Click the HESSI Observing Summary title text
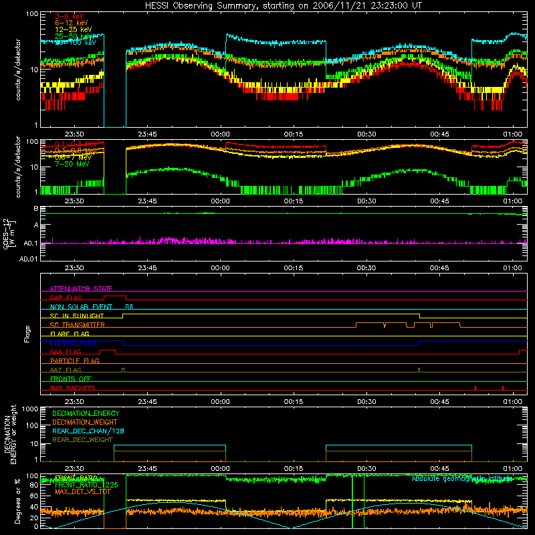This screenshot has width=535, height=535. coord(283,6)
